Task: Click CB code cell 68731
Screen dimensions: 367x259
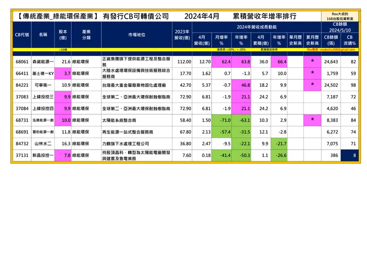Action: pyautogui.click(x=22, y=120)
